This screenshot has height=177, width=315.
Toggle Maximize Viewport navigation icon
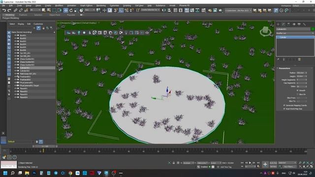[312, 167]
